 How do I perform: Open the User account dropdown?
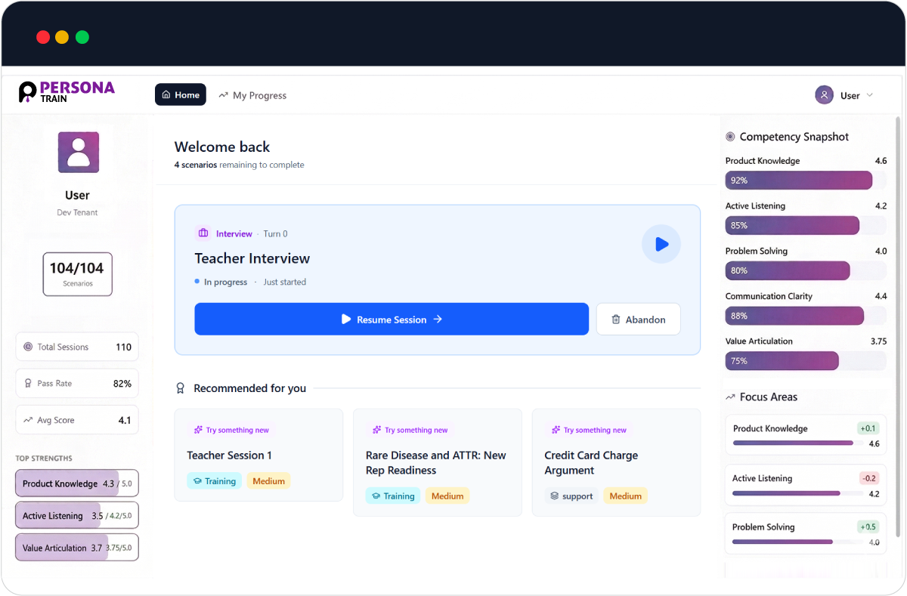point(844,94)
